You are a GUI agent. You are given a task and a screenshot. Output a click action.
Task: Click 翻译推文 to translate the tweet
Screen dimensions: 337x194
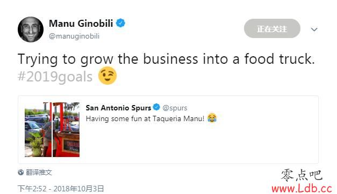tap(39, 173)
